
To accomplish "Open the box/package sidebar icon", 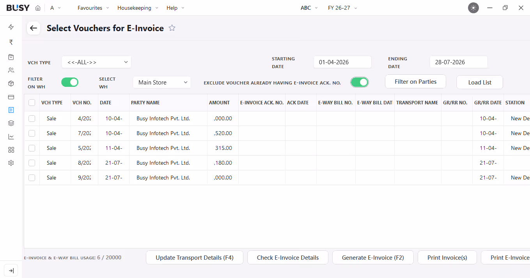I will [x=11, y=84].
